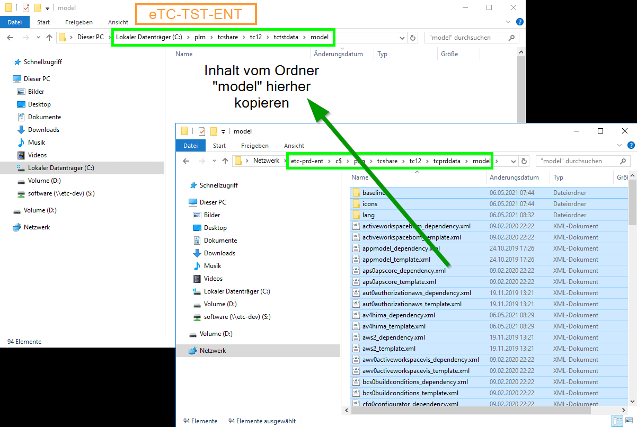This screenshot has height=427, width=637.
Task: Open the baseline folder
Action: (x=374, y=193)
